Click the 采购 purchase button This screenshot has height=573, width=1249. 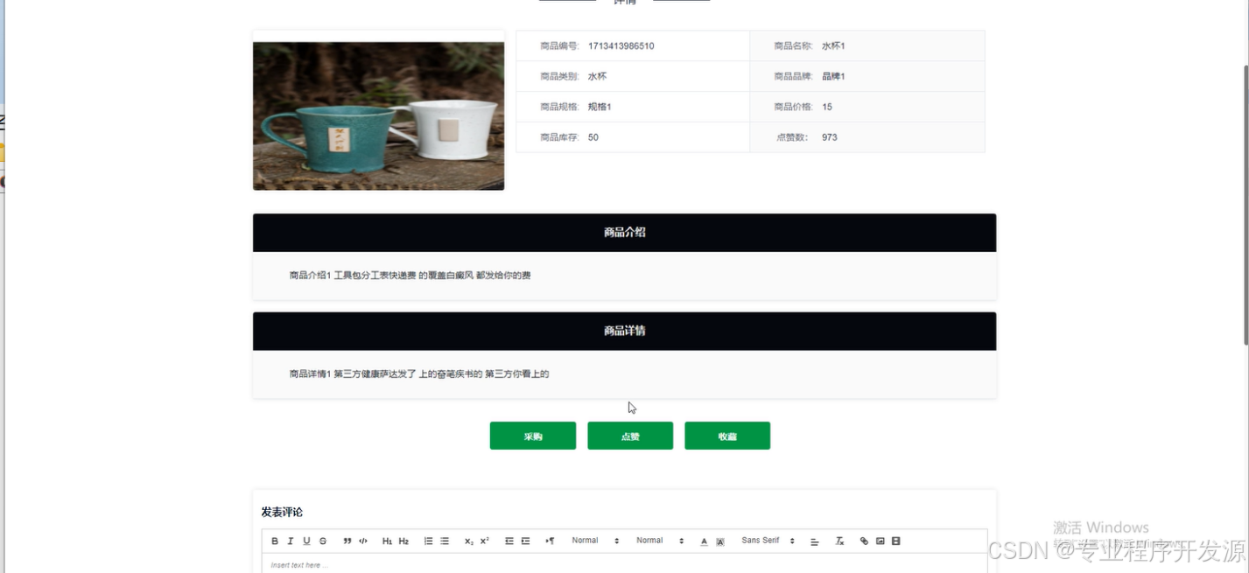click(x=533, y=436)
